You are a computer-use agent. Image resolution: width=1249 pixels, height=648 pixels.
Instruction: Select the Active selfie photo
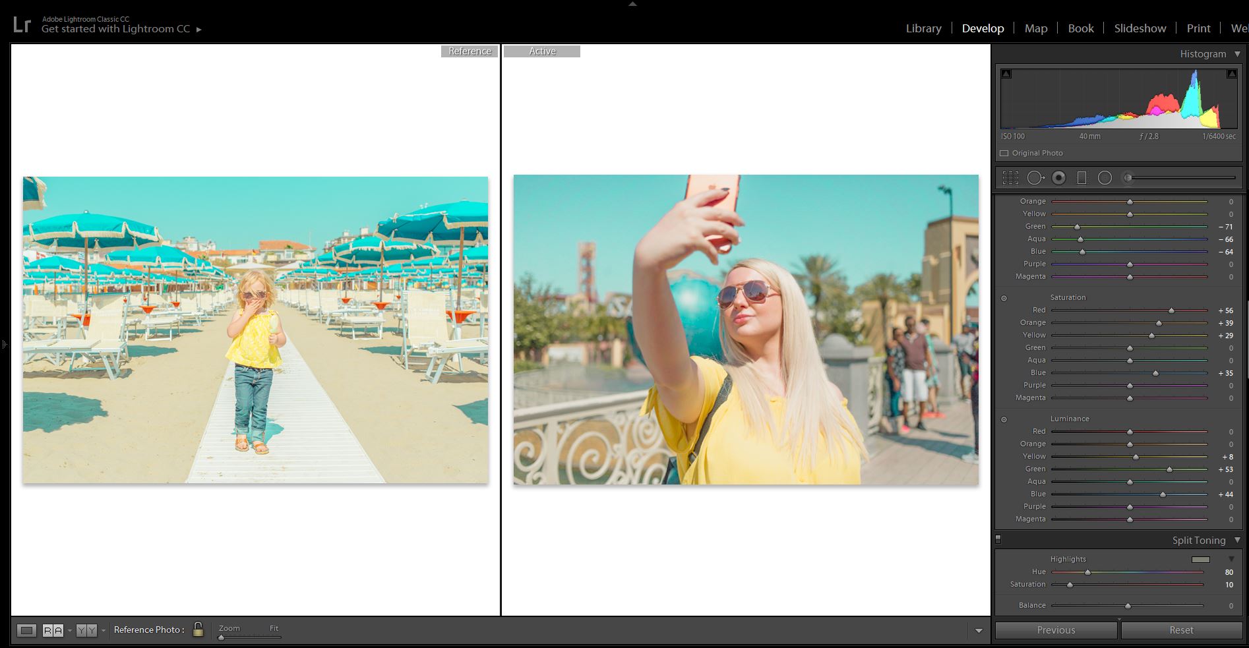click(746, 330)
